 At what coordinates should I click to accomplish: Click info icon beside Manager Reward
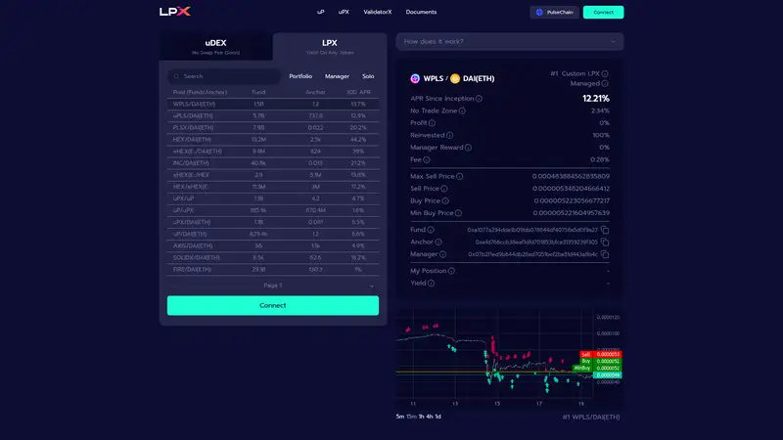468,148
